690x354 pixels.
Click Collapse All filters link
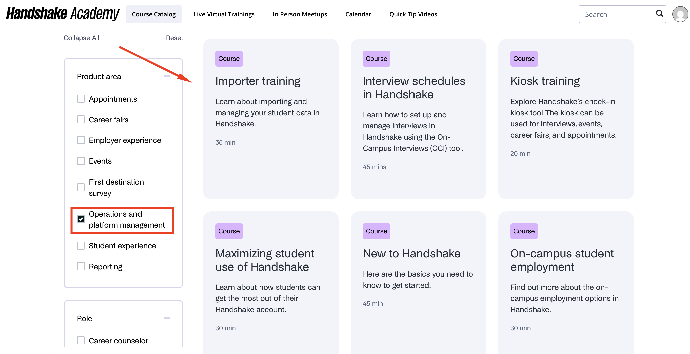point(82,38)
